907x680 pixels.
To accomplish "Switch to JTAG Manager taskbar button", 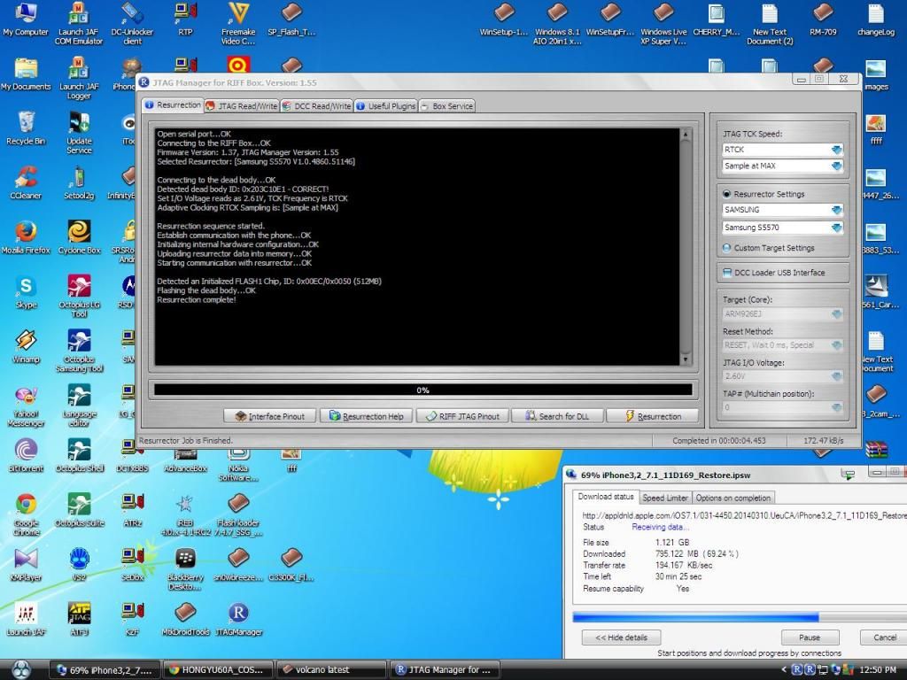I will (445, 669).
